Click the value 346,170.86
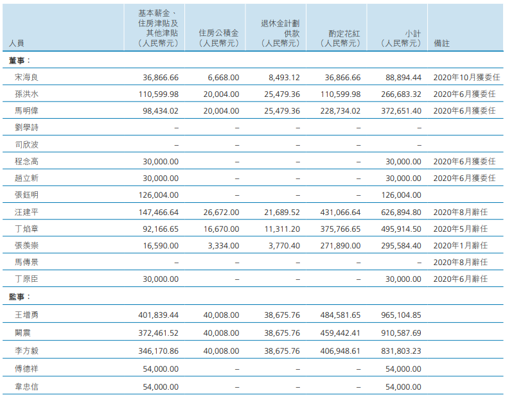The image size is (505, 398). (159, 351)
